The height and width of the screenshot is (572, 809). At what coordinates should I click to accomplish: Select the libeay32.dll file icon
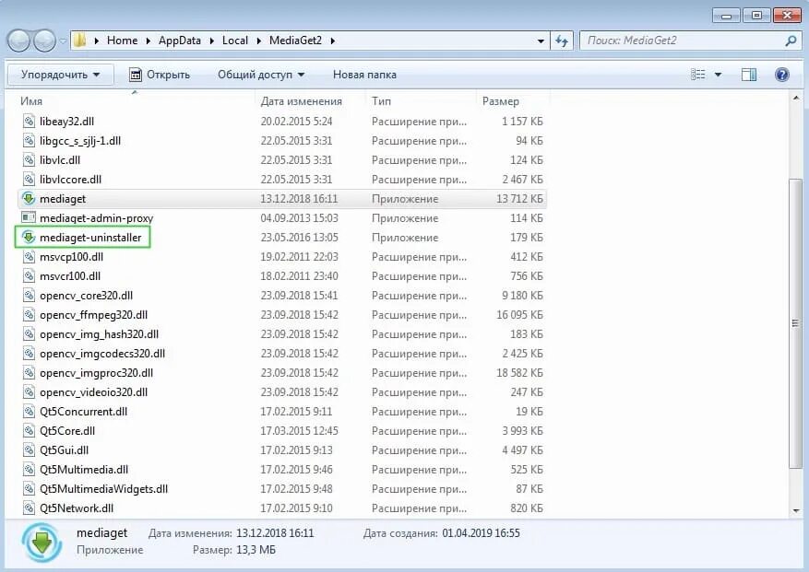point(29,121)
